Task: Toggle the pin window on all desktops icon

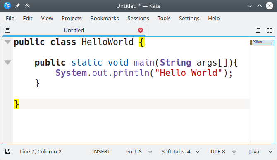Action: click(17, 6)
